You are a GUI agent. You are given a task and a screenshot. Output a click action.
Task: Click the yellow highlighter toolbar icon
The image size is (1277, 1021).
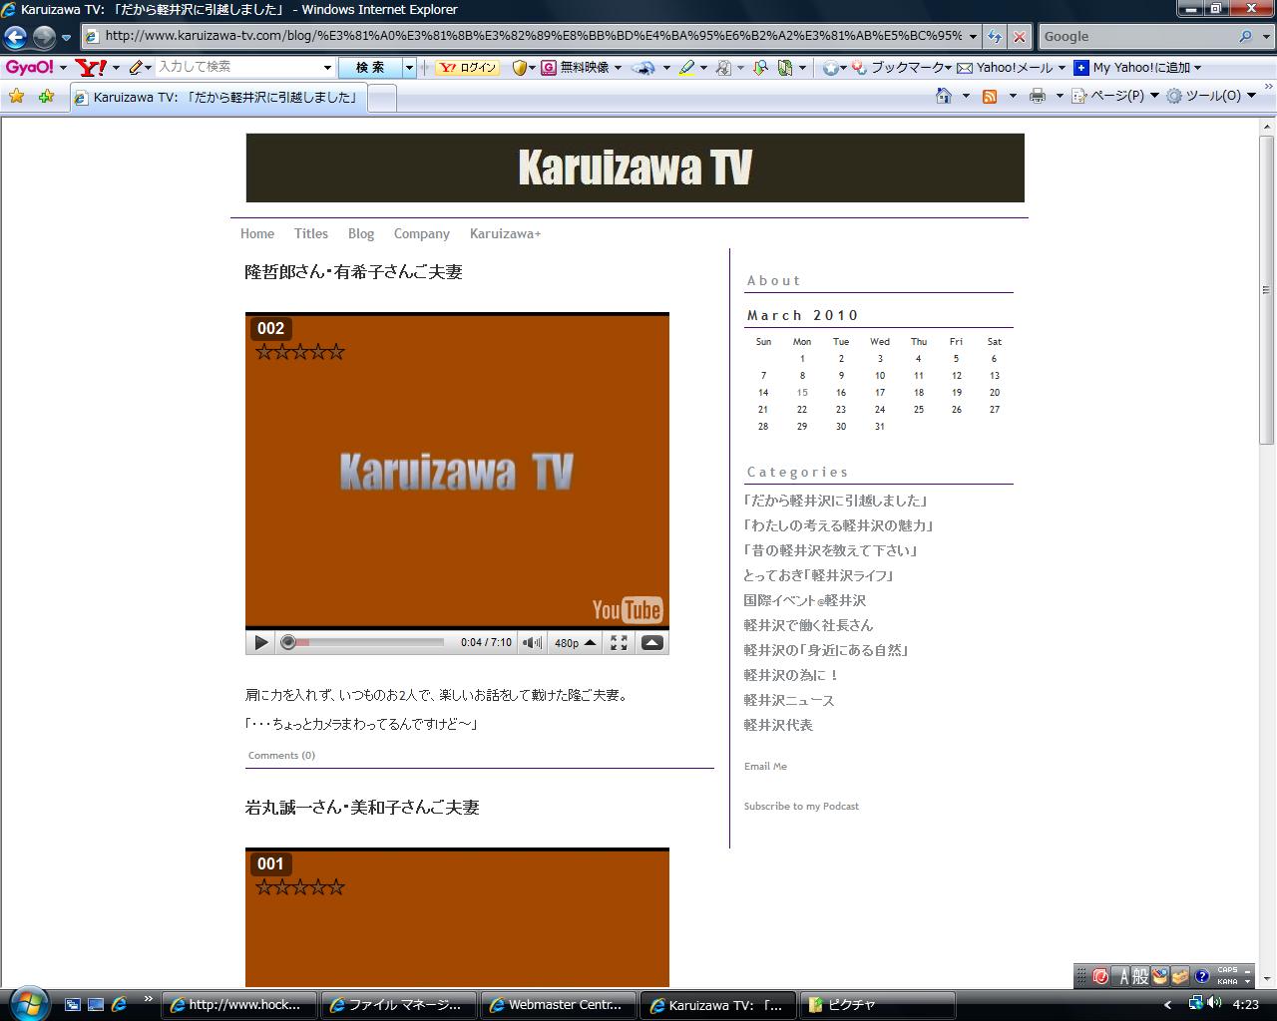(686, 68)
